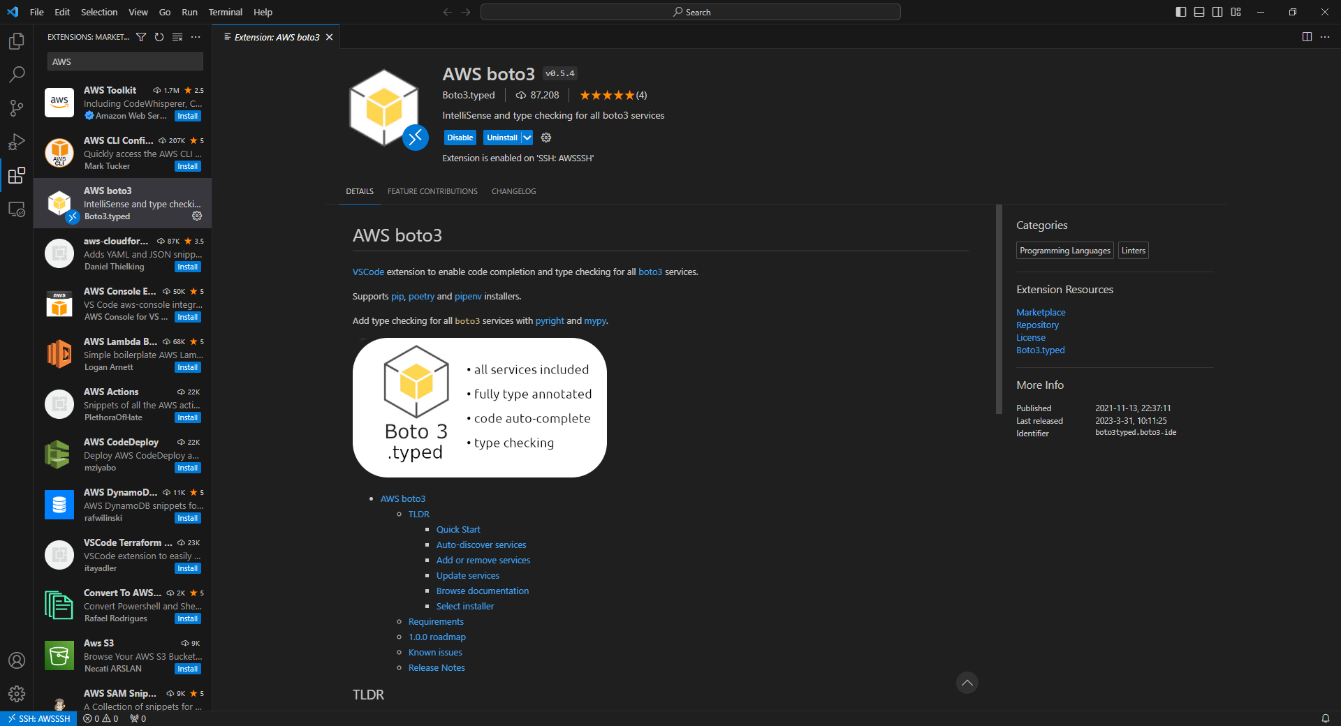Select the AWS Lambda Boilerplate extension entry
The height and width of the screenshot is (726, 1341).
pyautogui.click(x=123, y=354)
